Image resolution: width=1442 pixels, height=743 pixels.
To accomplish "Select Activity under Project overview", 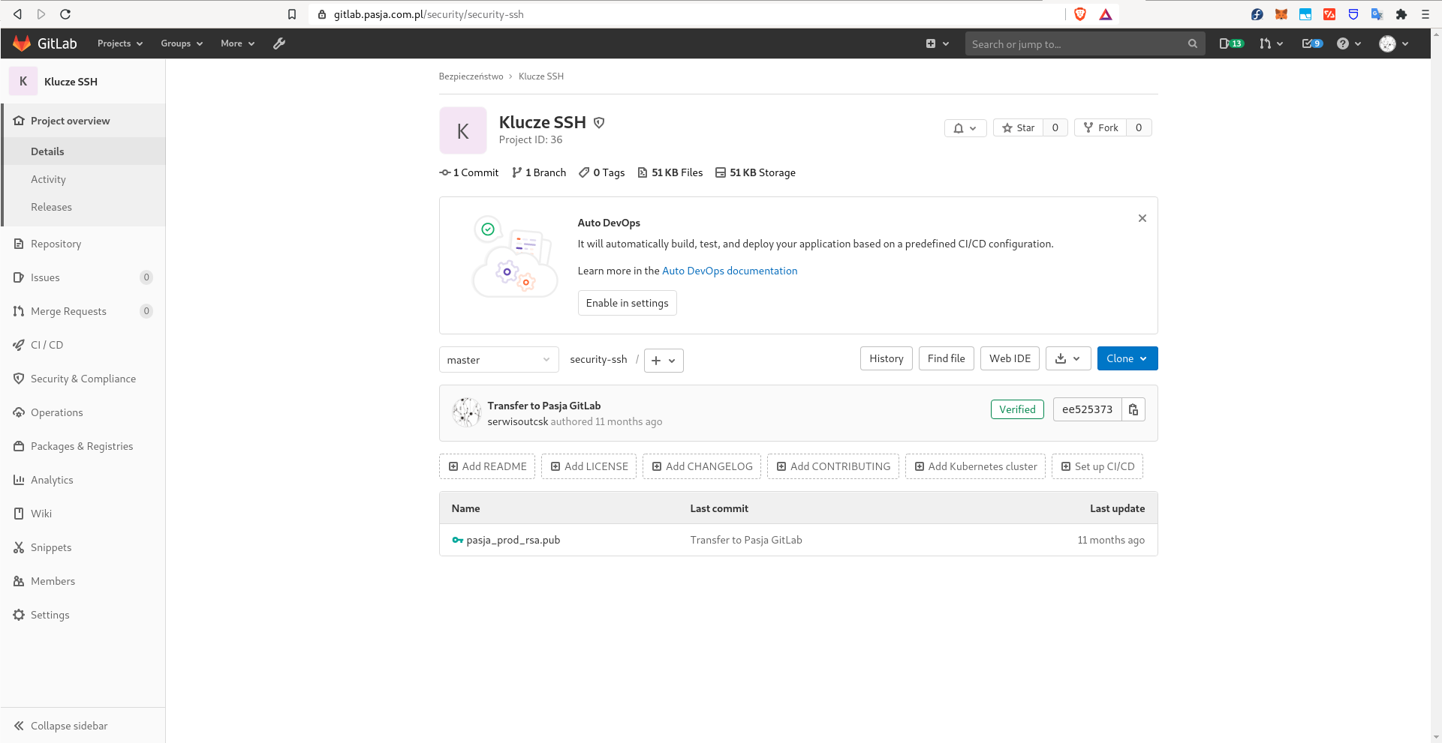I will (x=84, y=179).
